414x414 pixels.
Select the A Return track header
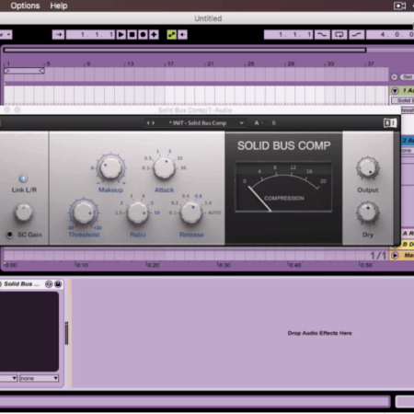408,234
